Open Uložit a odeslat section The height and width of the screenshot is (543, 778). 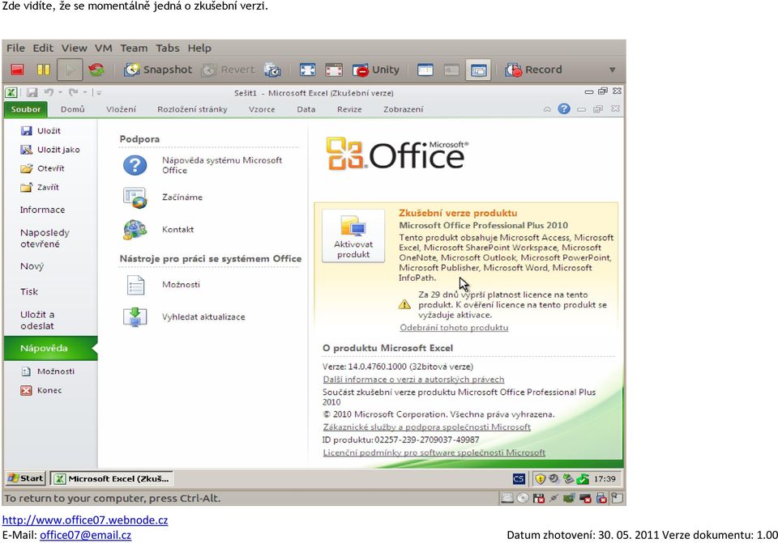point(37,320)
